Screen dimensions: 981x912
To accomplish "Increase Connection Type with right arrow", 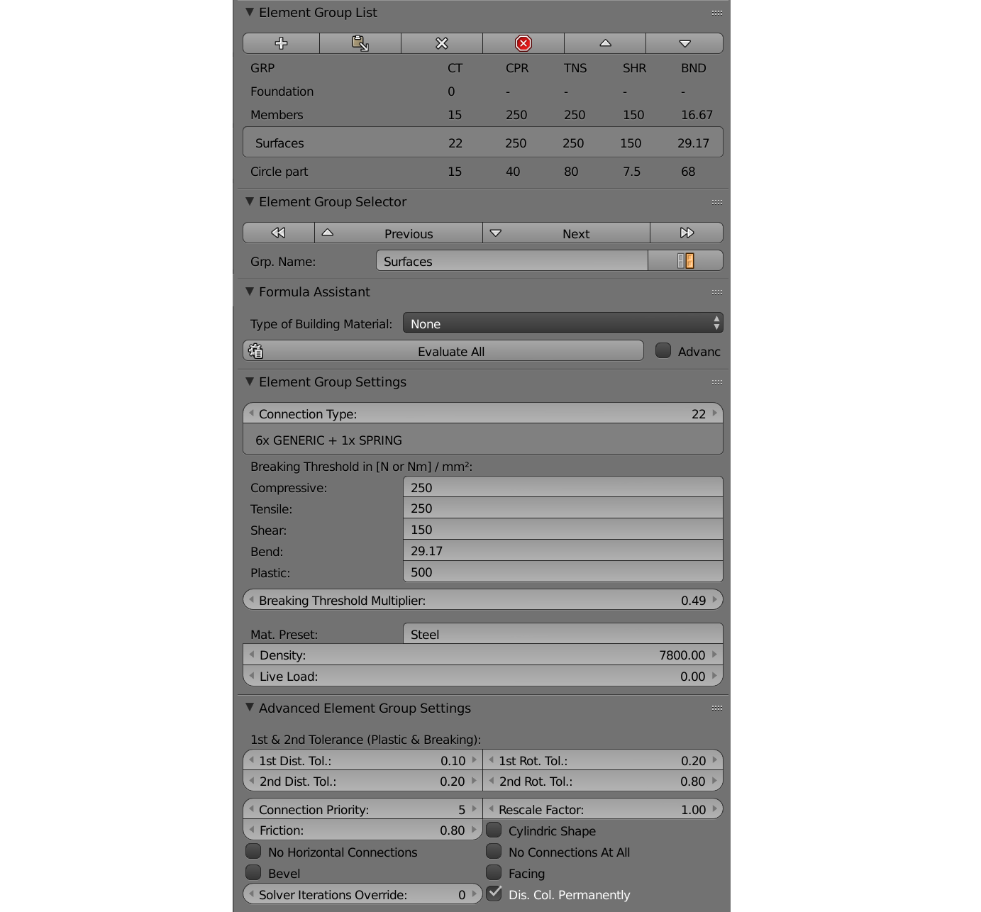I will [714, 413].
